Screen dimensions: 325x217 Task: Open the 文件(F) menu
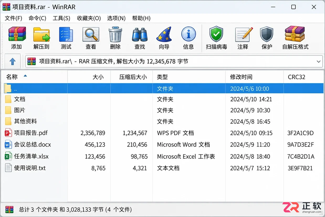point(13,18)
